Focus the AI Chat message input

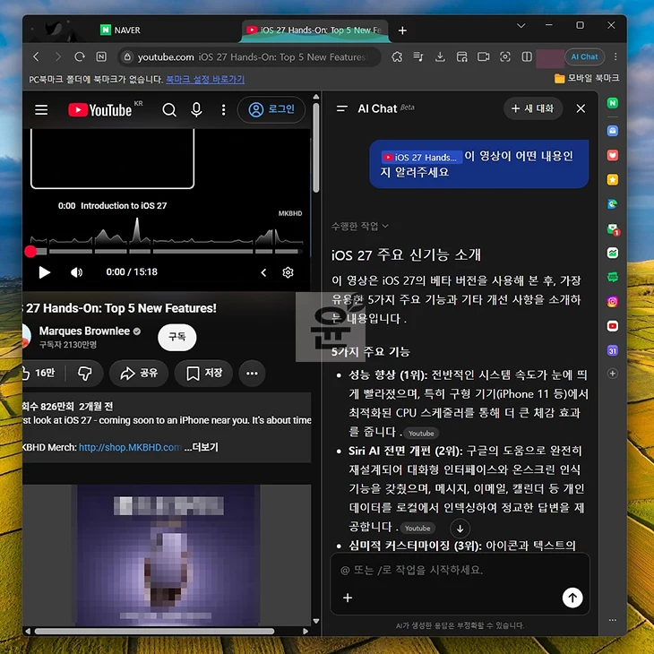(460, 570)
